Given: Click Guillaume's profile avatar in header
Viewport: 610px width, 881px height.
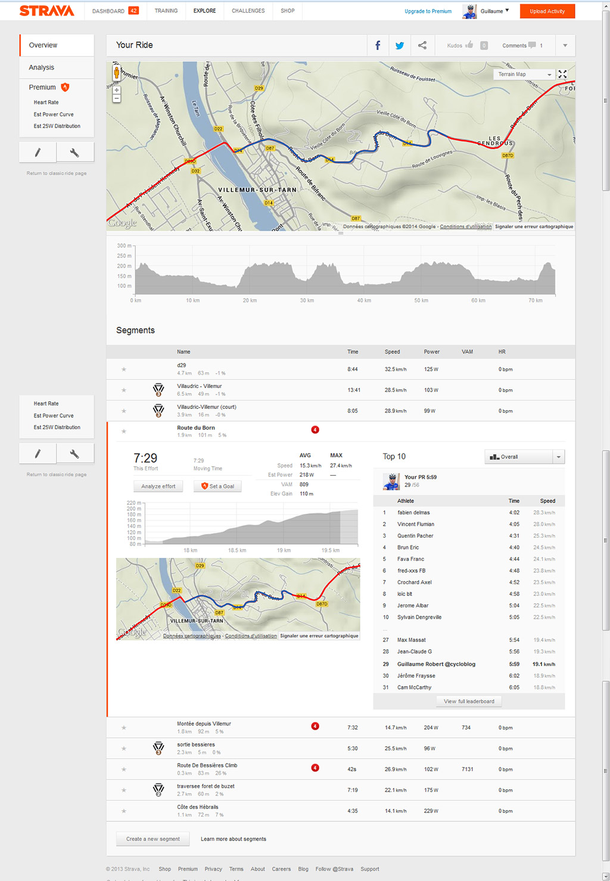Looking at the screenshot, I should coord(469,11).
